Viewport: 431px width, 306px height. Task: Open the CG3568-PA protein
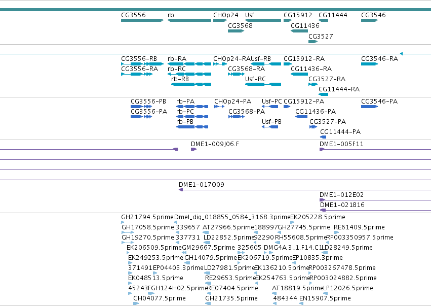[x=237, y=117]
